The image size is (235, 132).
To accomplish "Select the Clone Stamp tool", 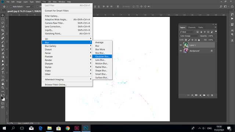I will (x=3, y=45).
